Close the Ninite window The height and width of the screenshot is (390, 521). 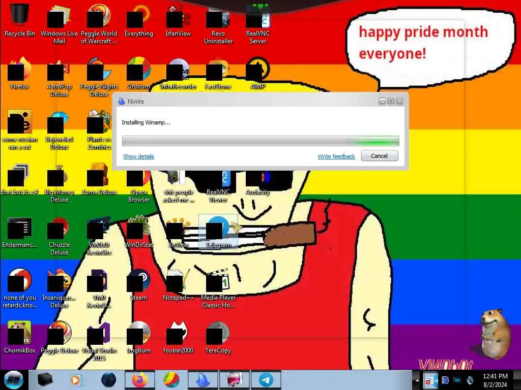(x=400, y=102)
